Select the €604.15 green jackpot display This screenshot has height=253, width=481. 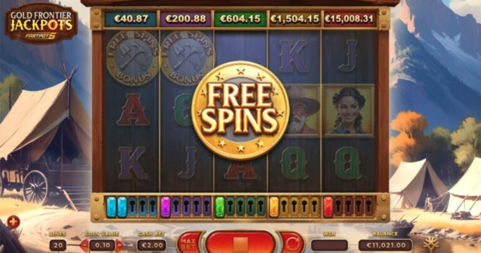pos(240,19)
